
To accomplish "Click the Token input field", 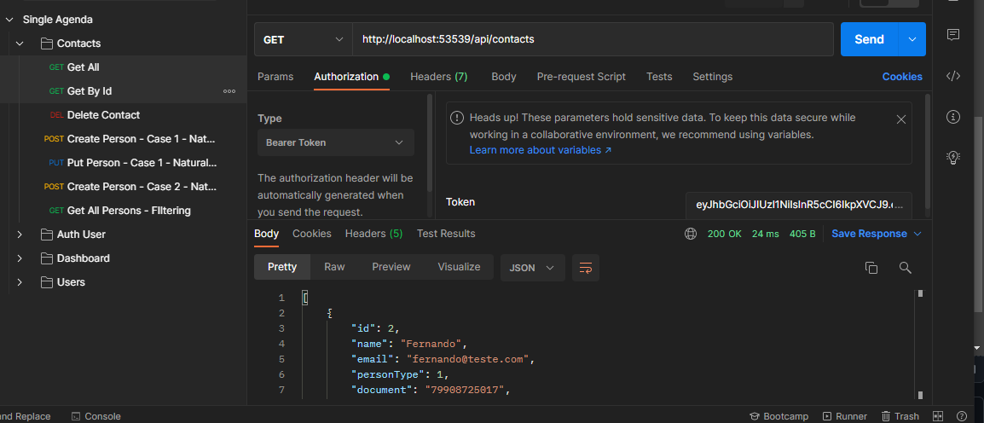I will click(x=799, y=206).
